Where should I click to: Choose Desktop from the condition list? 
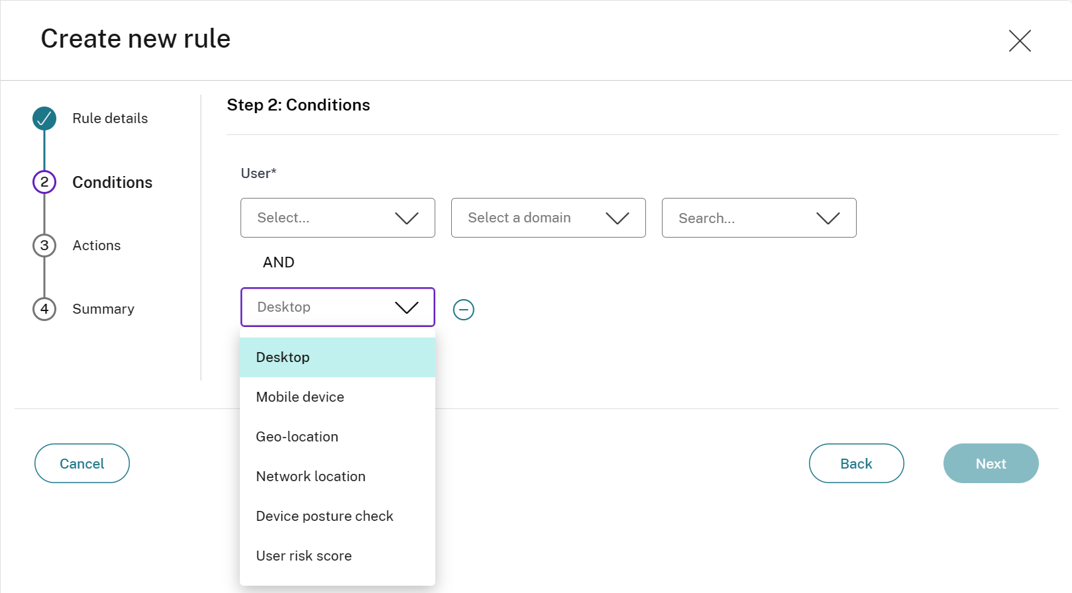click(337, 357)
